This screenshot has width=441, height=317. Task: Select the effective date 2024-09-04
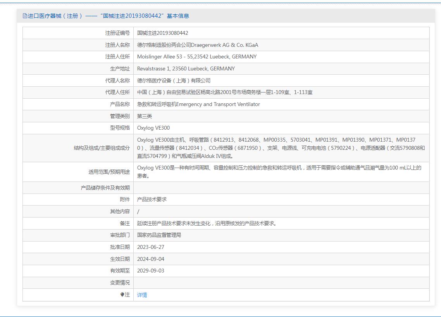tap(150, 259)
